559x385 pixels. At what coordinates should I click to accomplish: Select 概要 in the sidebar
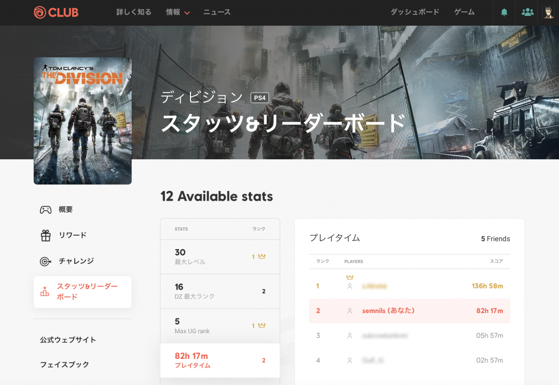pyautogui.click(x=66, y=209)
